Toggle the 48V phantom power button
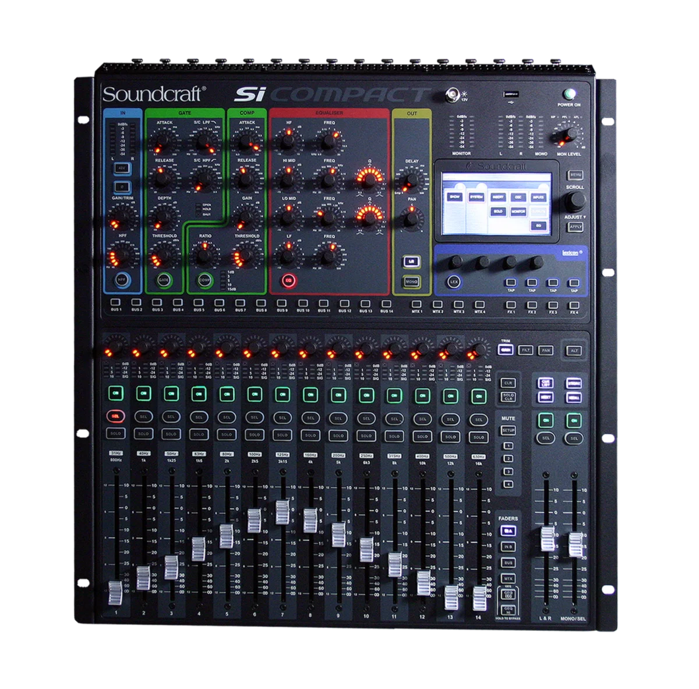 pyautogui.click(x=122, y=168)
